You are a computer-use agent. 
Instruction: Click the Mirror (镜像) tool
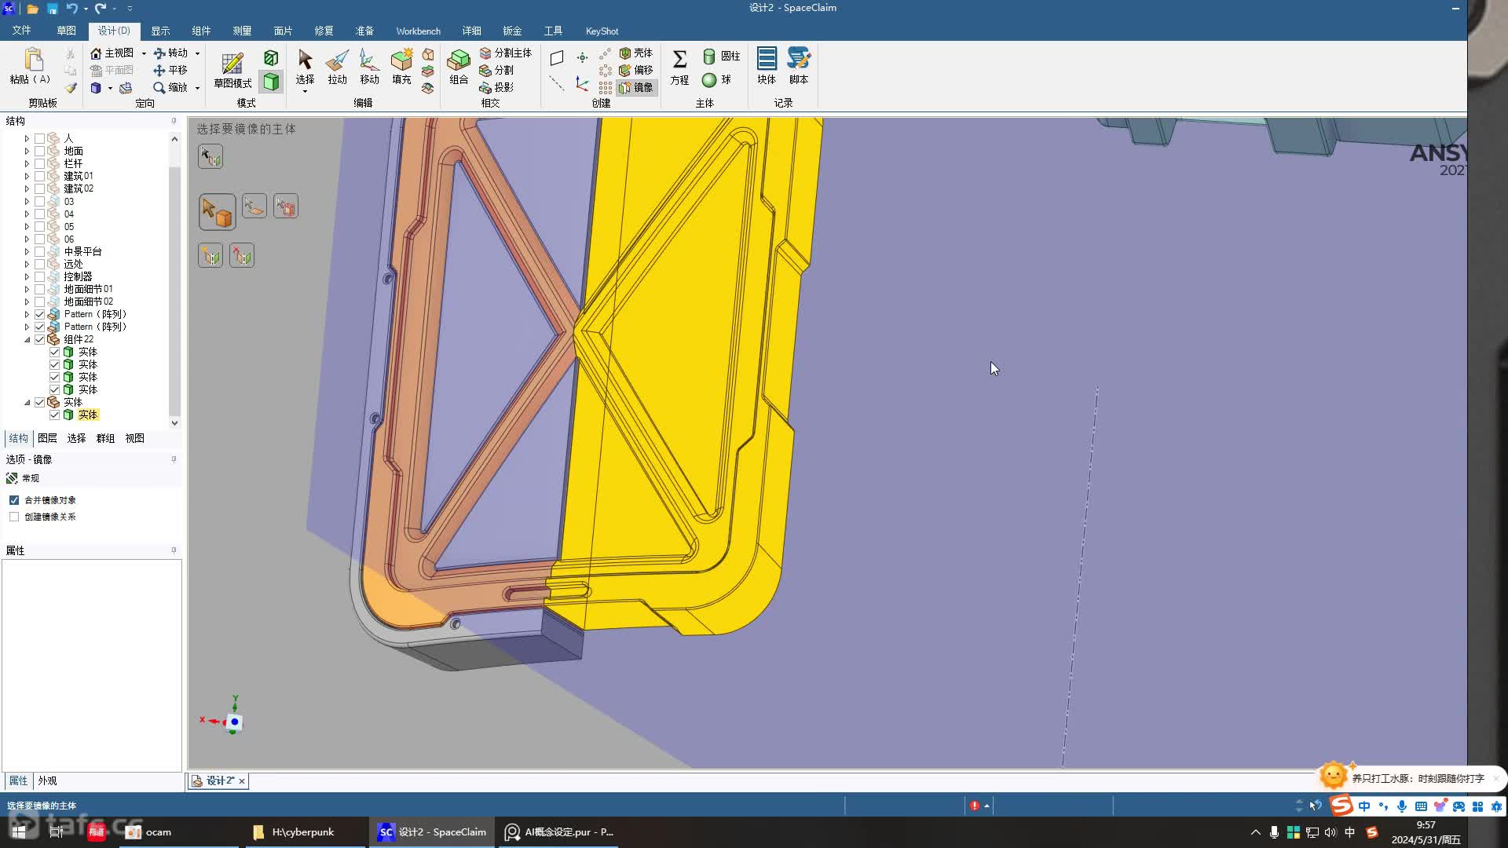(x=636, y=87)
